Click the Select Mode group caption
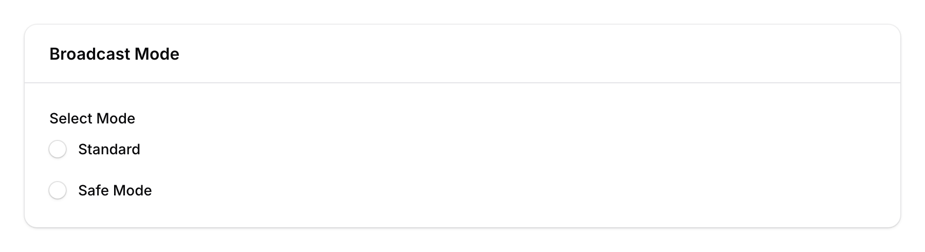 [x=92, y=119]
